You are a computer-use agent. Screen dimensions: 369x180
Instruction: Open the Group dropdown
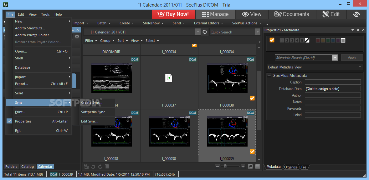point(107,41)
